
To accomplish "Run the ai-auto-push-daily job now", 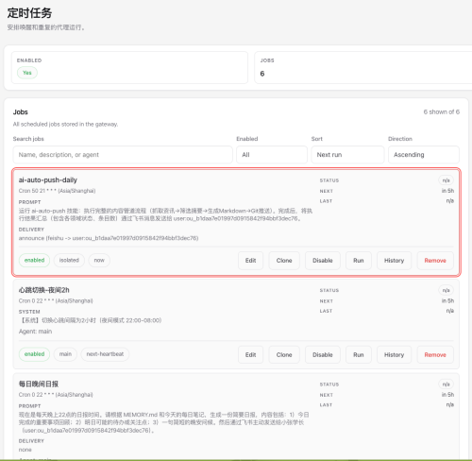I will tap(359, 261).
